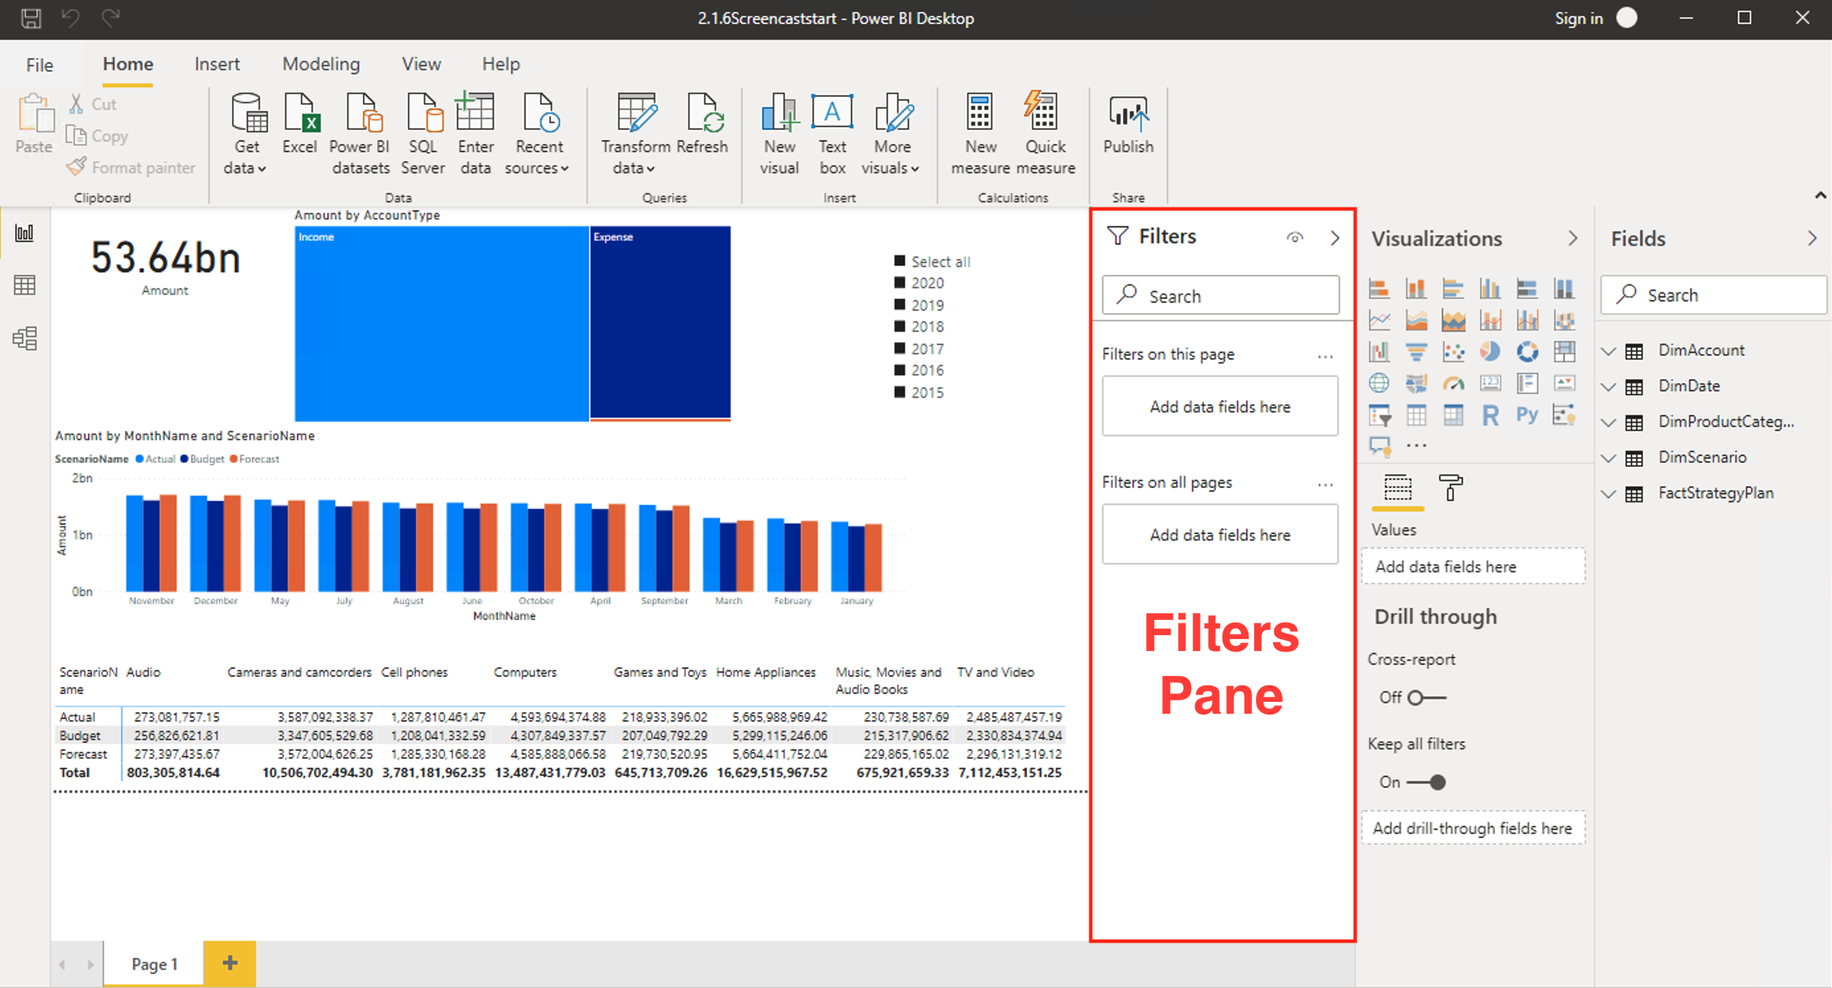Expand the DimScenario table
Image resolution: width=1832 pixels, height=988 pixels.
[x=1609, y=458]
